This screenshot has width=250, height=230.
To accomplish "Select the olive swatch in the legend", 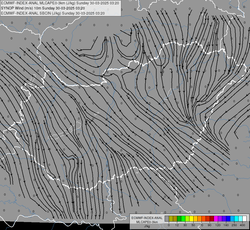I will click(x=171, y=218).
